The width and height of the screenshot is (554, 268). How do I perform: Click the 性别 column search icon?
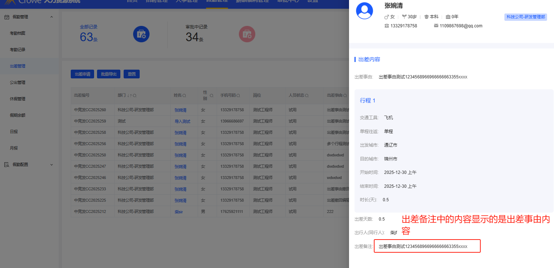coord(211,96)
